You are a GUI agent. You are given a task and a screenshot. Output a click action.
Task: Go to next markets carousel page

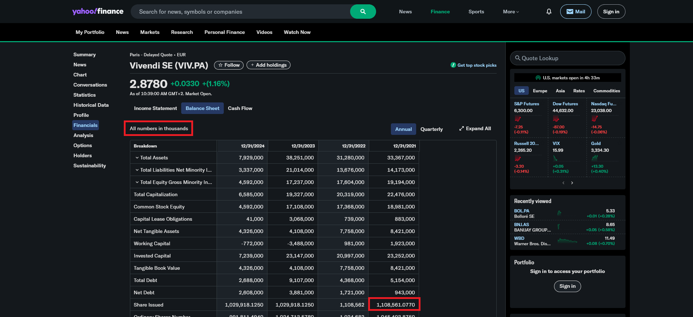tap(572, 183)
